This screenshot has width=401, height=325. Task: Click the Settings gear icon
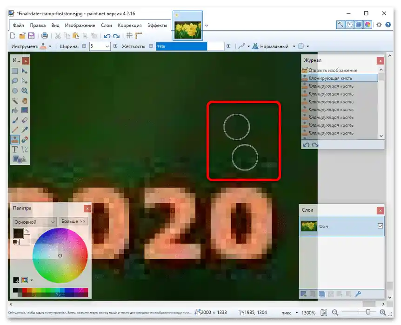[379, 25]
